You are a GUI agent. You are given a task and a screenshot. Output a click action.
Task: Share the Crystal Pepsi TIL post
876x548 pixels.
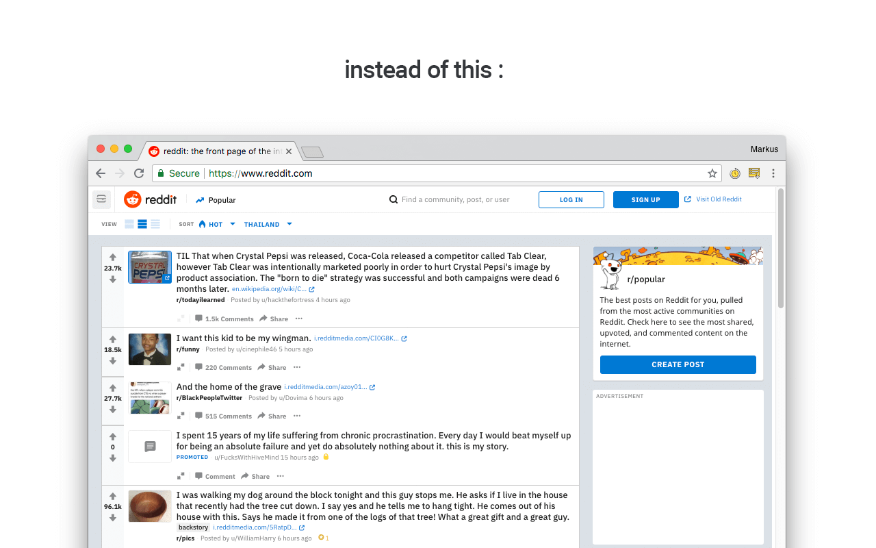(274, 319)
